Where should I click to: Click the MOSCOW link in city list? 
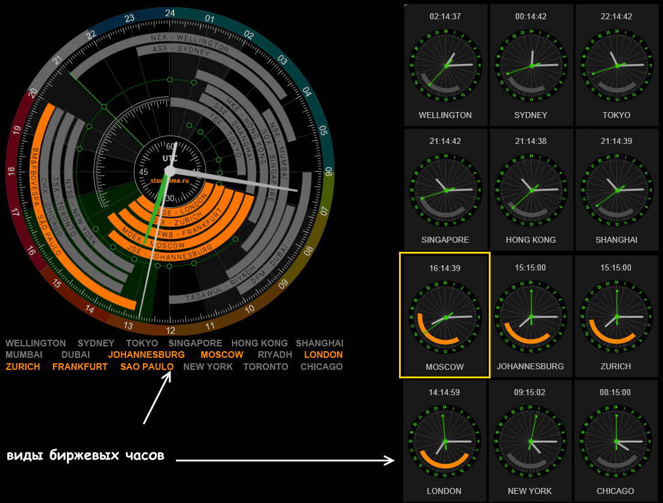[x=222, y=355]
